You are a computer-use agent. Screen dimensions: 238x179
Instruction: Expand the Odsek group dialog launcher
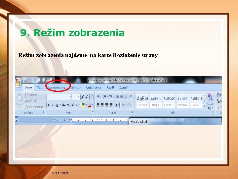132,112
